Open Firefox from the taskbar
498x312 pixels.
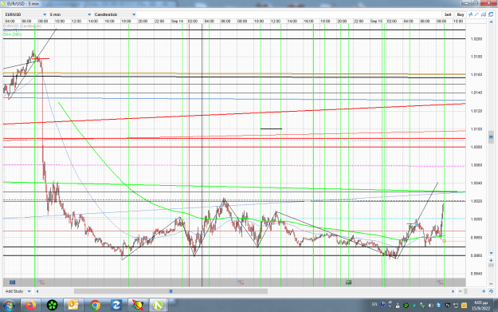[31, 306]
